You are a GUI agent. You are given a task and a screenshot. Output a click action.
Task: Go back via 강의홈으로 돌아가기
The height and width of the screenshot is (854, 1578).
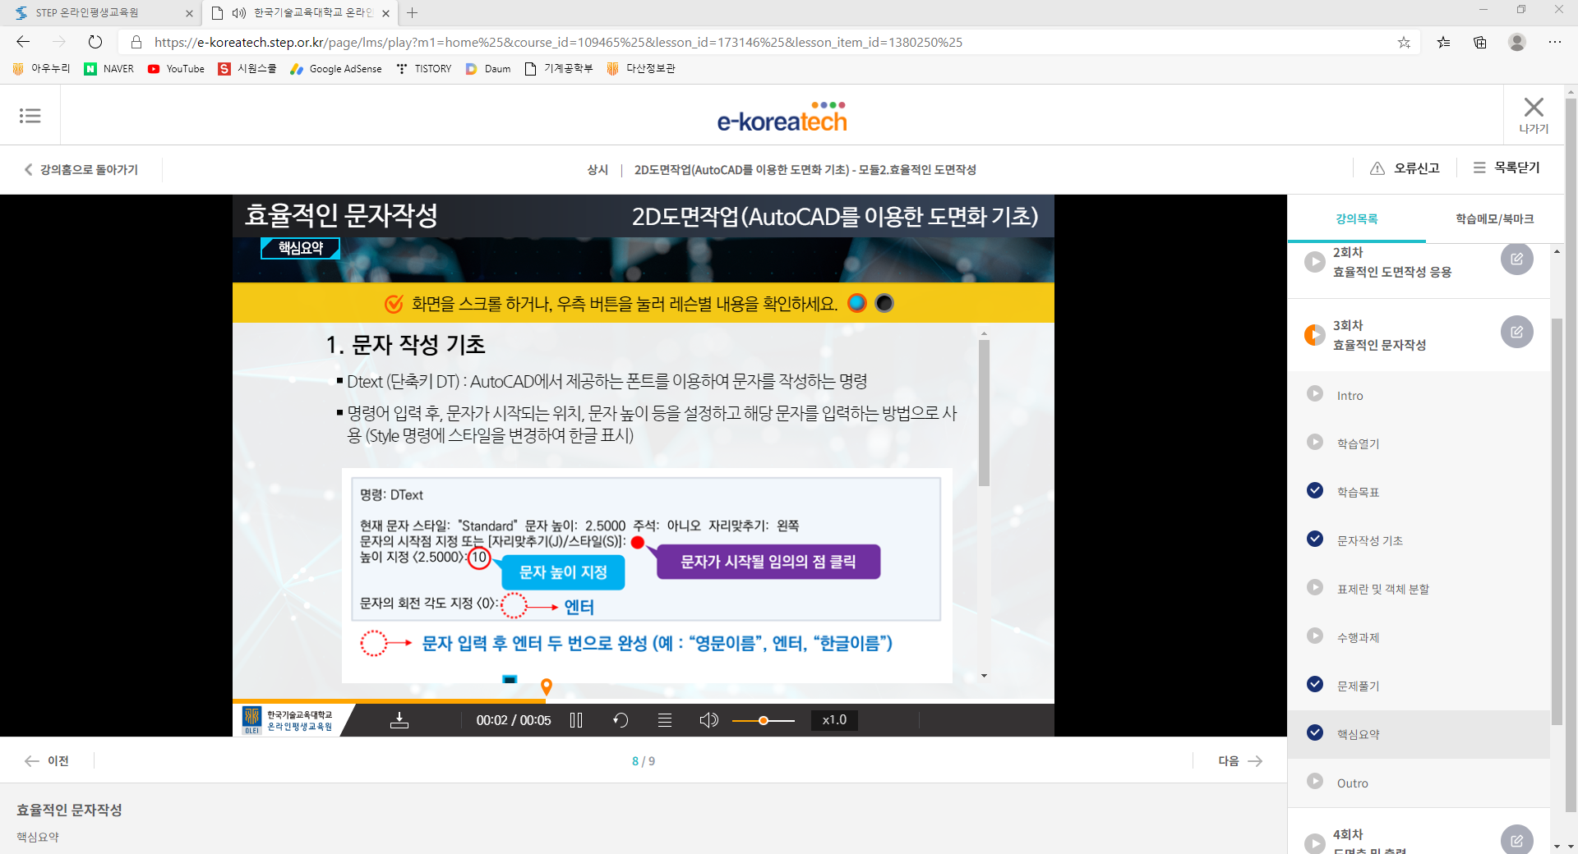click(x=81, y=169)
